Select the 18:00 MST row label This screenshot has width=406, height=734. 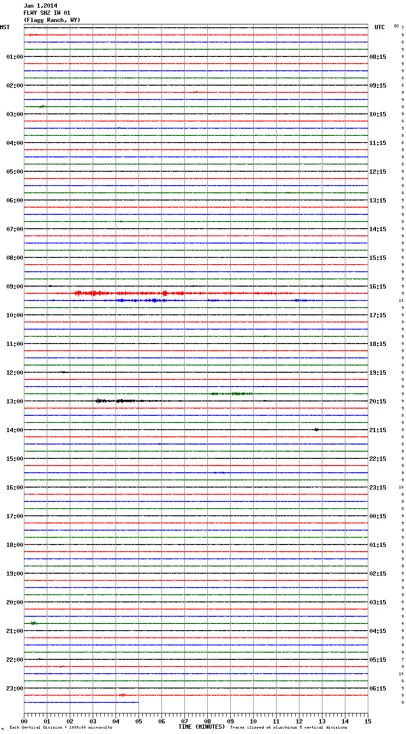click(x=15, y=545)
